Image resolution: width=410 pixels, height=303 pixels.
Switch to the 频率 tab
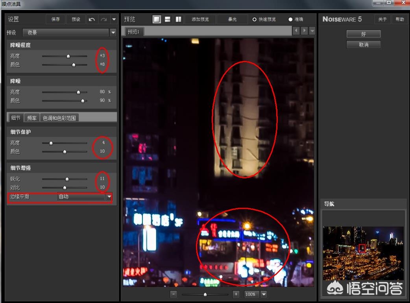click(31, 117)
